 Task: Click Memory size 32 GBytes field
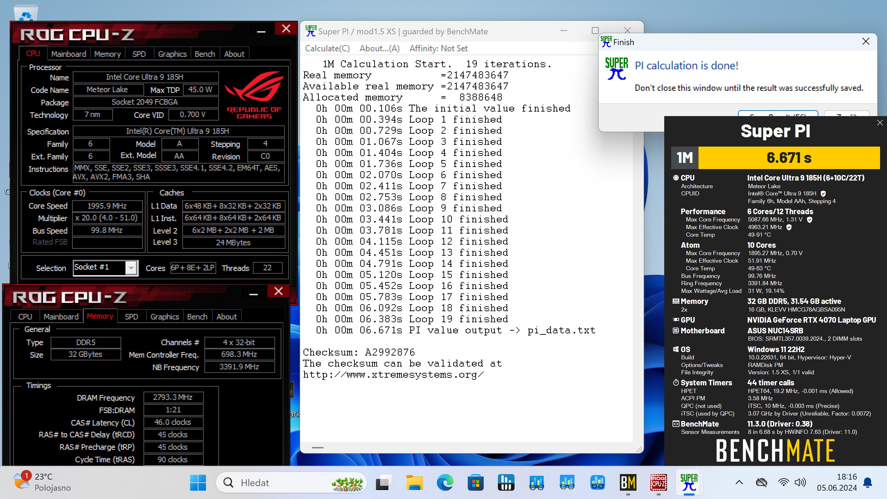pos(86,354)
